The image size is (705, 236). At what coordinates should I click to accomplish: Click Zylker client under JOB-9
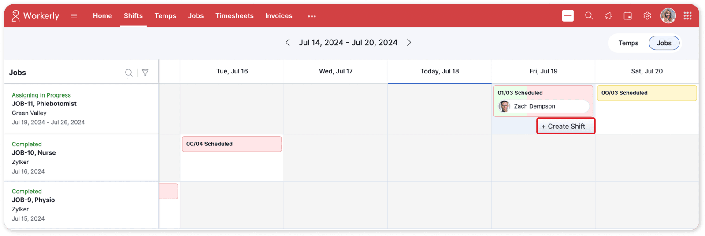point(20,209)
